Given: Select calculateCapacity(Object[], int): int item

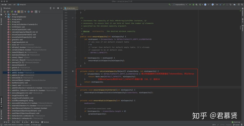Looking at the screenshot, I should [x=25, y=32].
